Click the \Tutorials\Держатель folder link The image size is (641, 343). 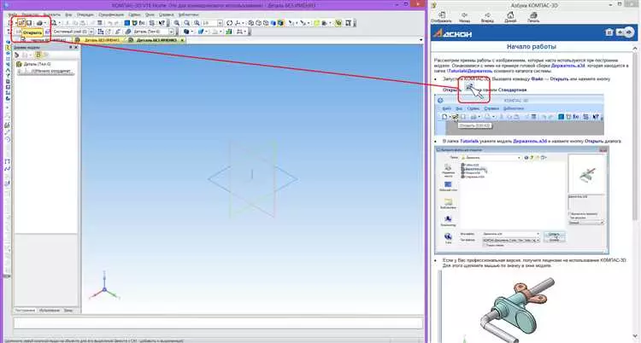click(x=469, y=71)
